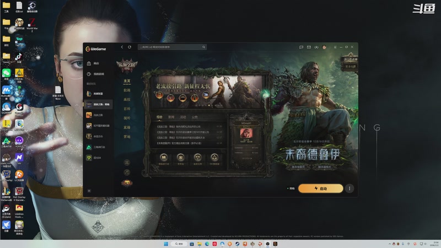Viewport: 441px width, 248px height.
Task: Open the download manager icon in WeGame
Action: tap(316, 47)
